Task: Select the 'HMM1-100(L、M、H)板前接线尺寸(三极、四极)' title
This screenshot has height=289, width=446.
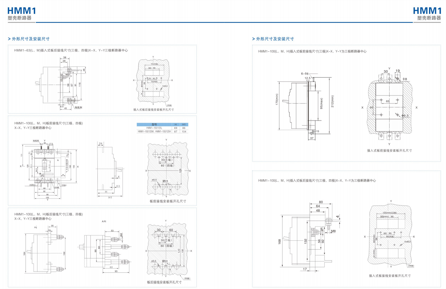Action: coord(49,123)
